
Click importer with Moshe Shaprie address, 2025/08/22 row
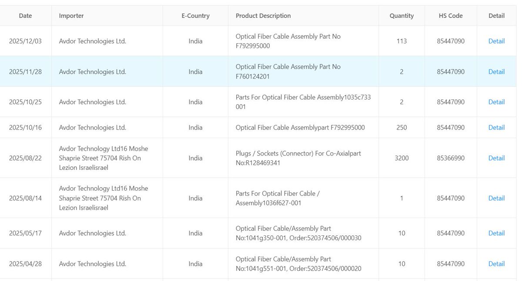104,158
